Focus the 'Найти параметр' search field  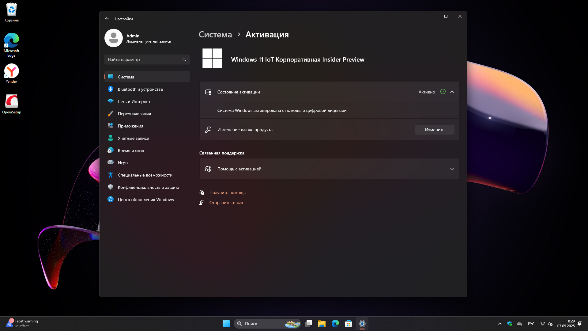click(147, 59)
